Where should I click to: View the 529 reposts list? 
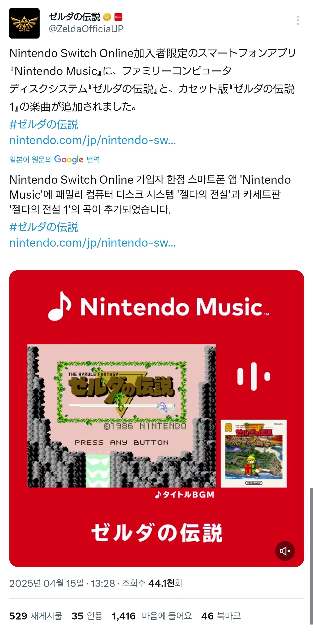pyautogui.click(x=36, y=616)
